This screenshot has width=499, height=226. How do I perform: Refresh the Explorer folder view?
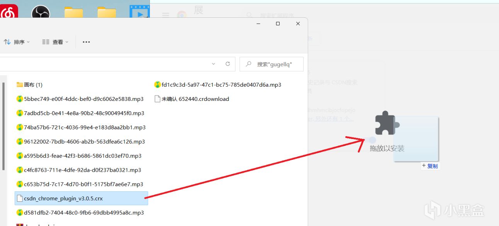pyautogui.click(x=227, y=64)
